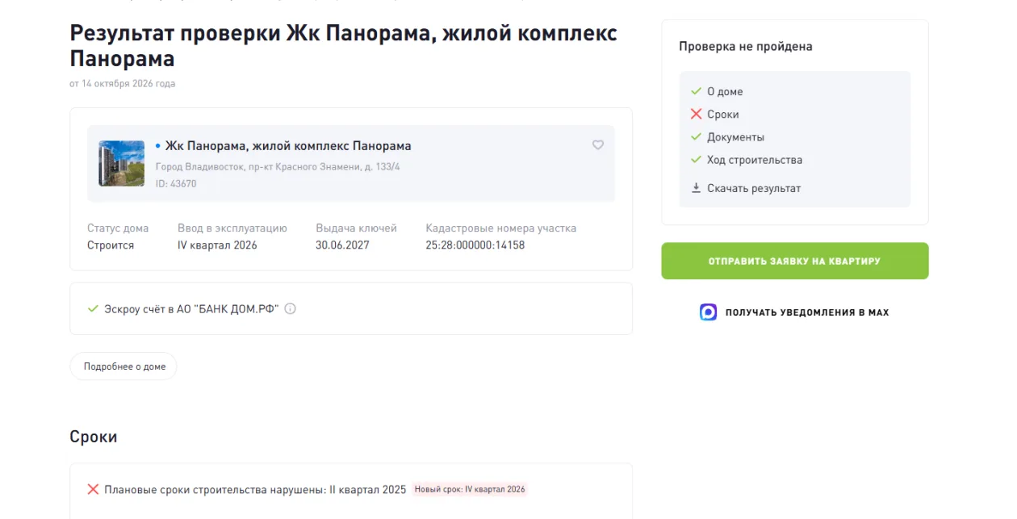This screenshot has width=1017, height=519.
Task: Click IV квартал 2026 under Ввод в эксплуатацию
Action: (x=217, y=245)
